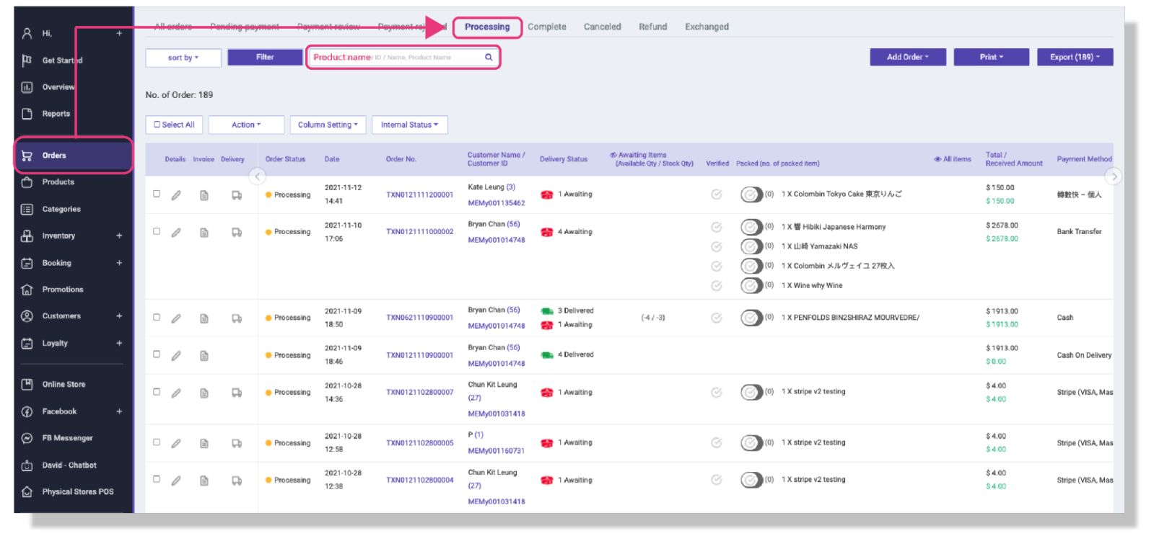Click the search magnifier icon

point(489,57)
